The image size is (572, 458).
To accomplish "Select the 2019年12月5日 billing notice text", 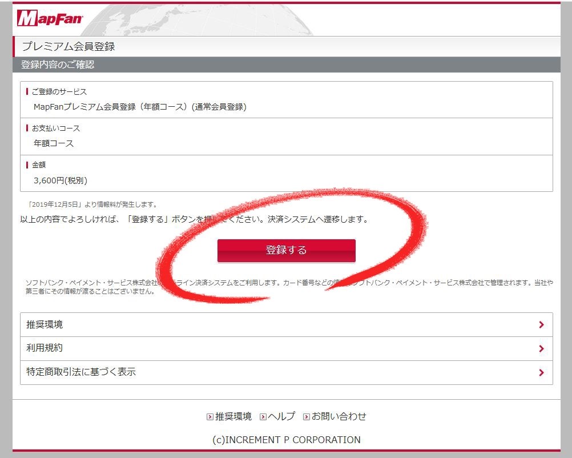I will pos(92,204).
